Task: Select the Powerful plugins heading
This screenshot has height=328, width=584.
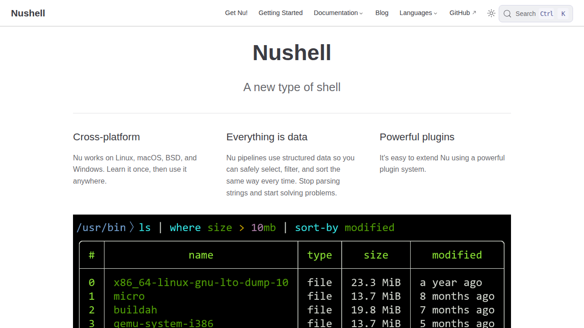Action: tap(417, 137)
